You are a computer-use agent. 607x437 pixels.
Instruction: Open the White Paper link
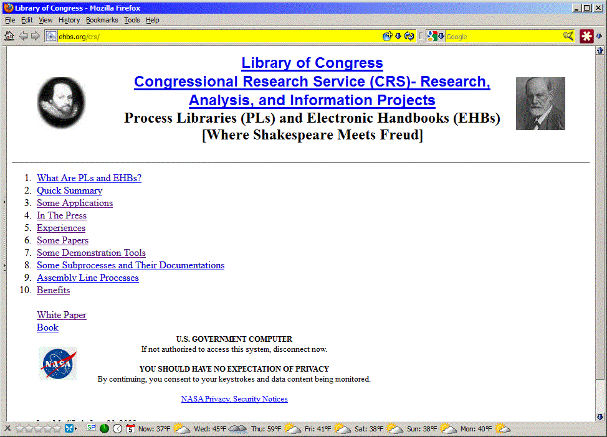point(62,315)
